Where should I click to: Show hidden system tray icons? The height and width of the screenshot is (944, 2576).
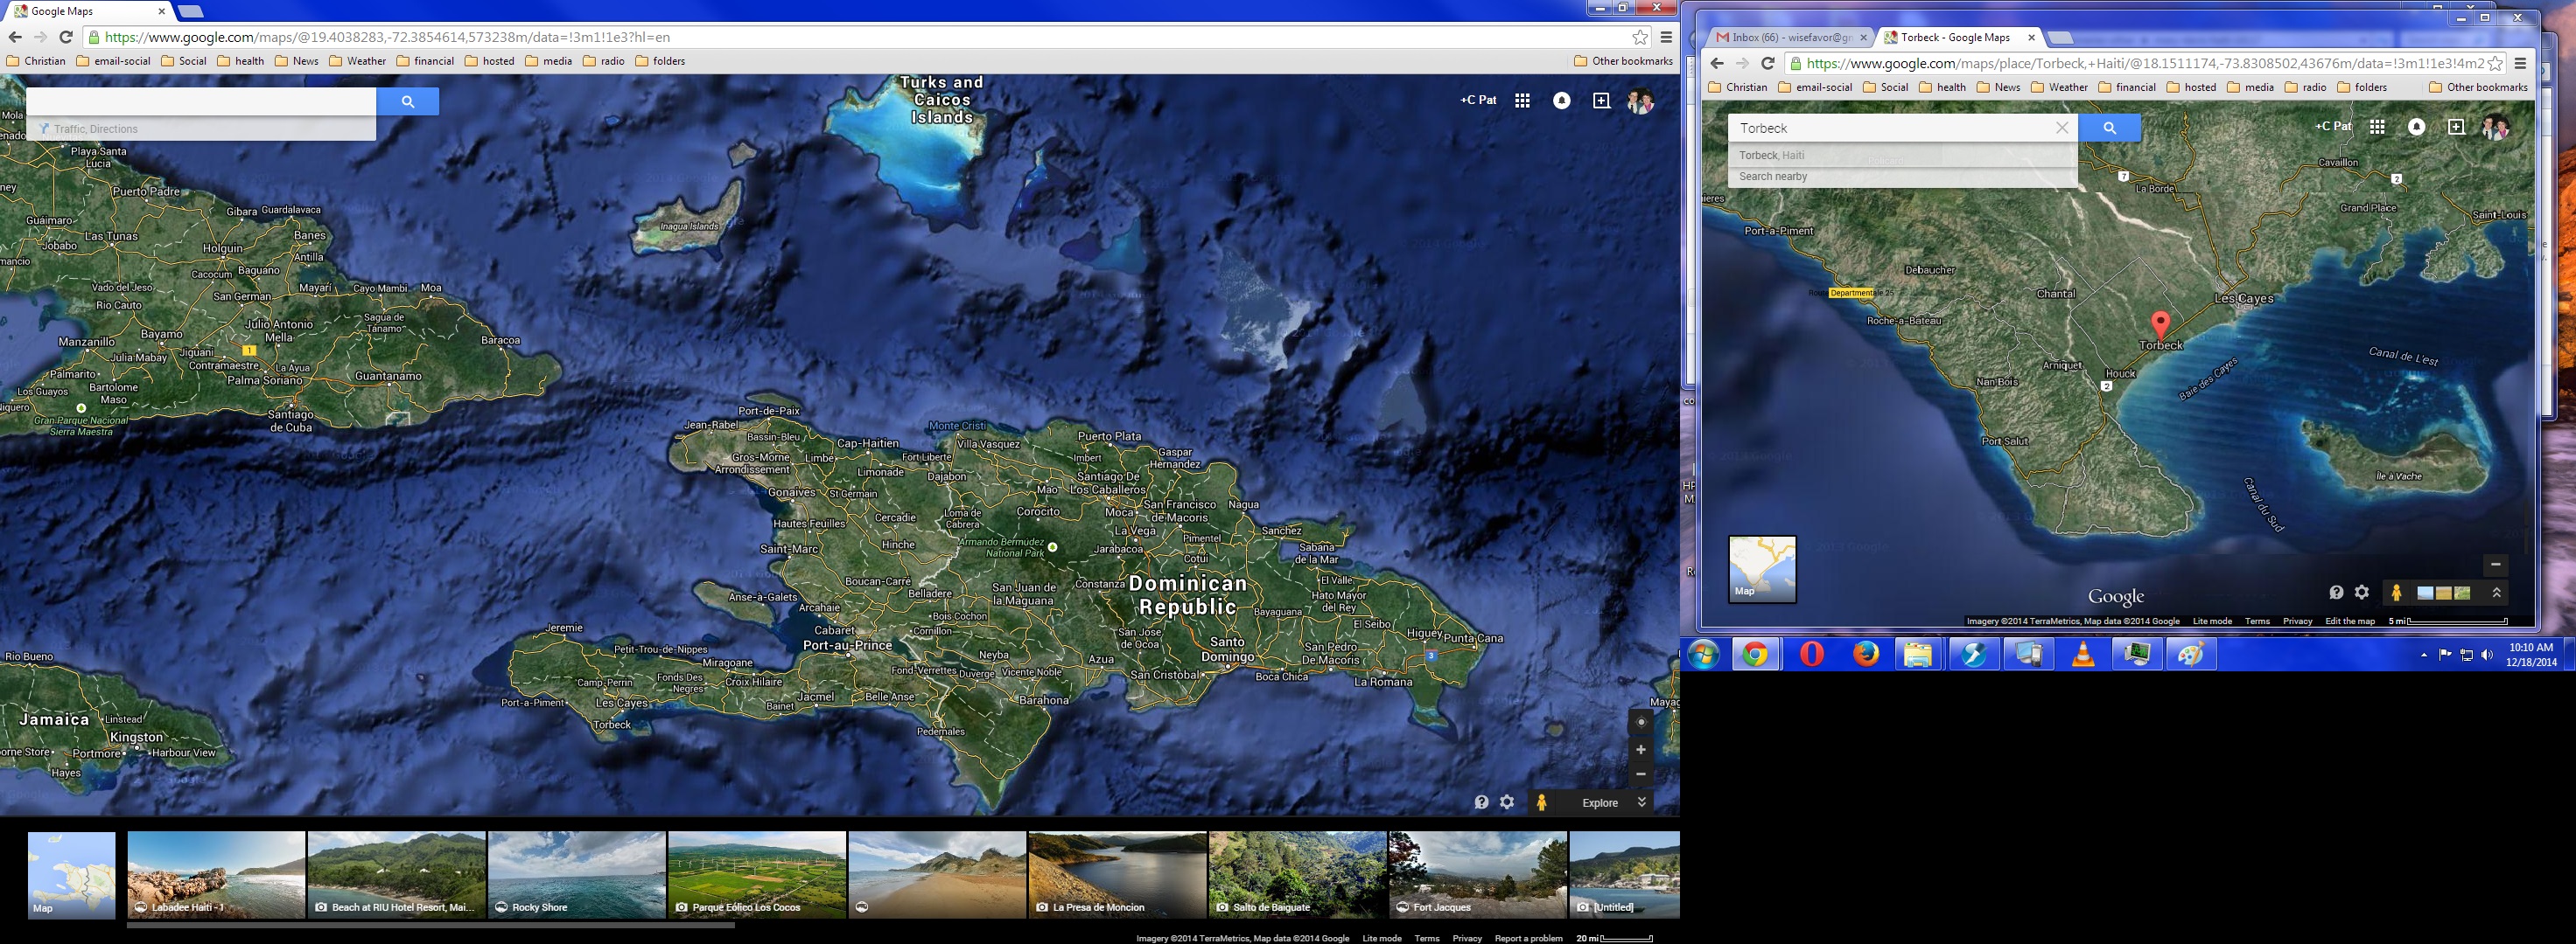pos(2424,656)
